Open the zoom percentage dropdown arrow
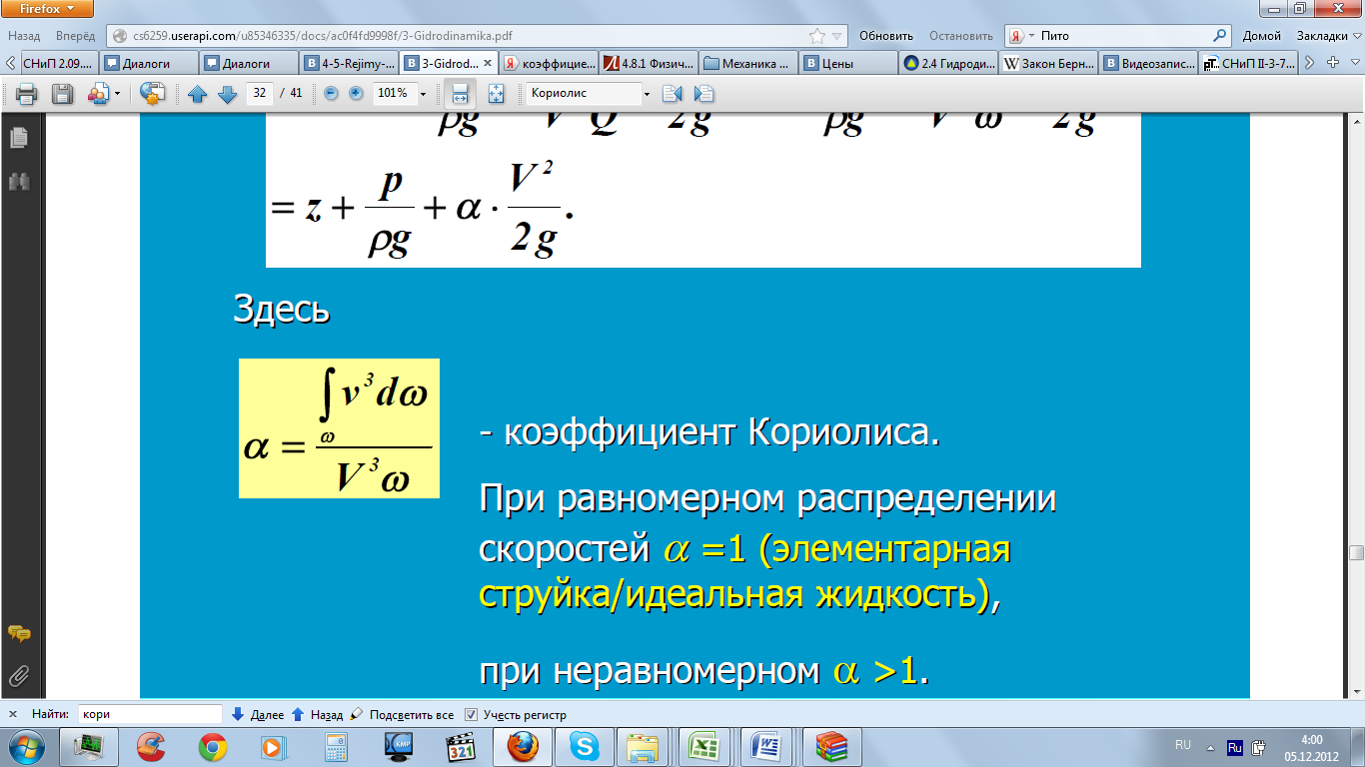Viewport: 1365px width, 767px height. pos(423,93)
